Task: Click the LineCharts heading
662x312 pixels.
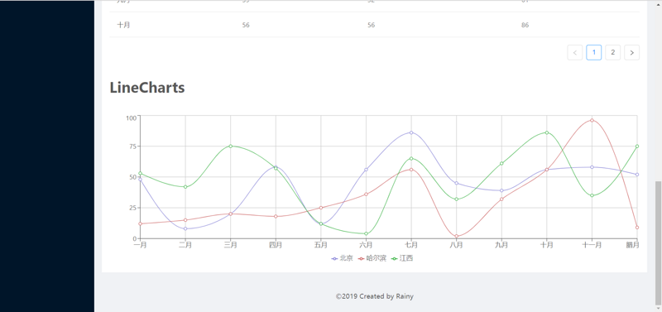Action: [147, 88]
